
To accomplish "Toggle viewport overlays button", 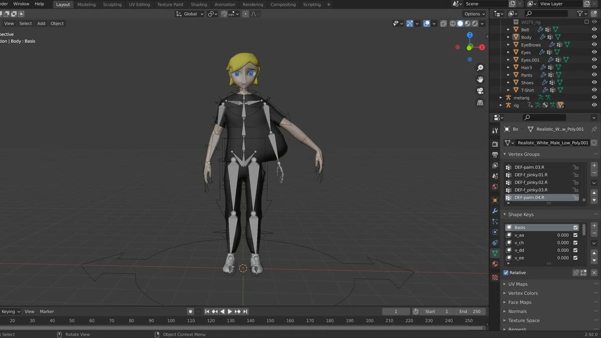I will click(427, 24).
